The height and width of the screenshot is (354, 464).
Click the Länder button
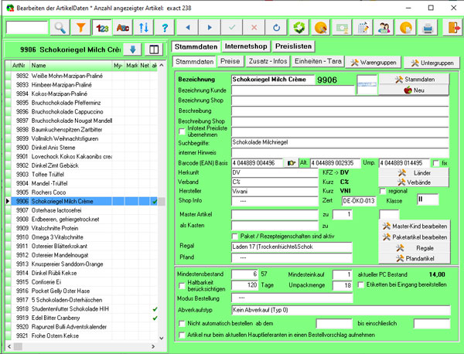pyautogui.click(x=414, y=172)
